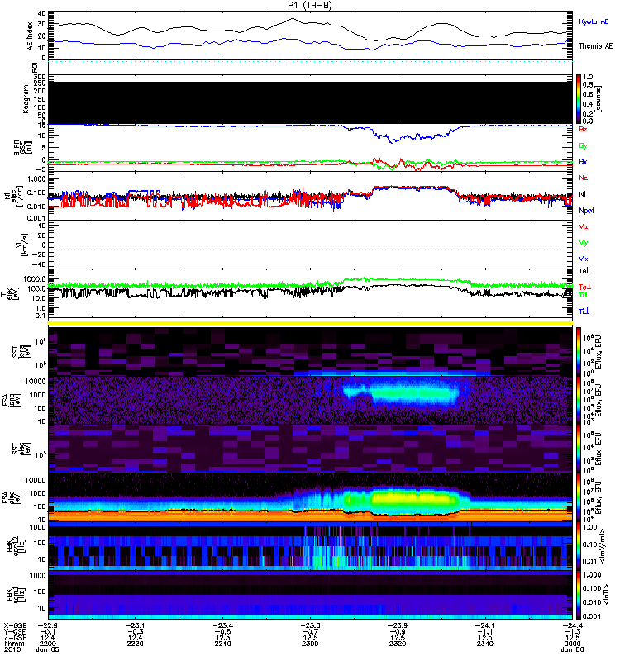The height and width of the screenshot is (661, 620).
Task: Click the 2300 time tick label
Action: [311, 644]
